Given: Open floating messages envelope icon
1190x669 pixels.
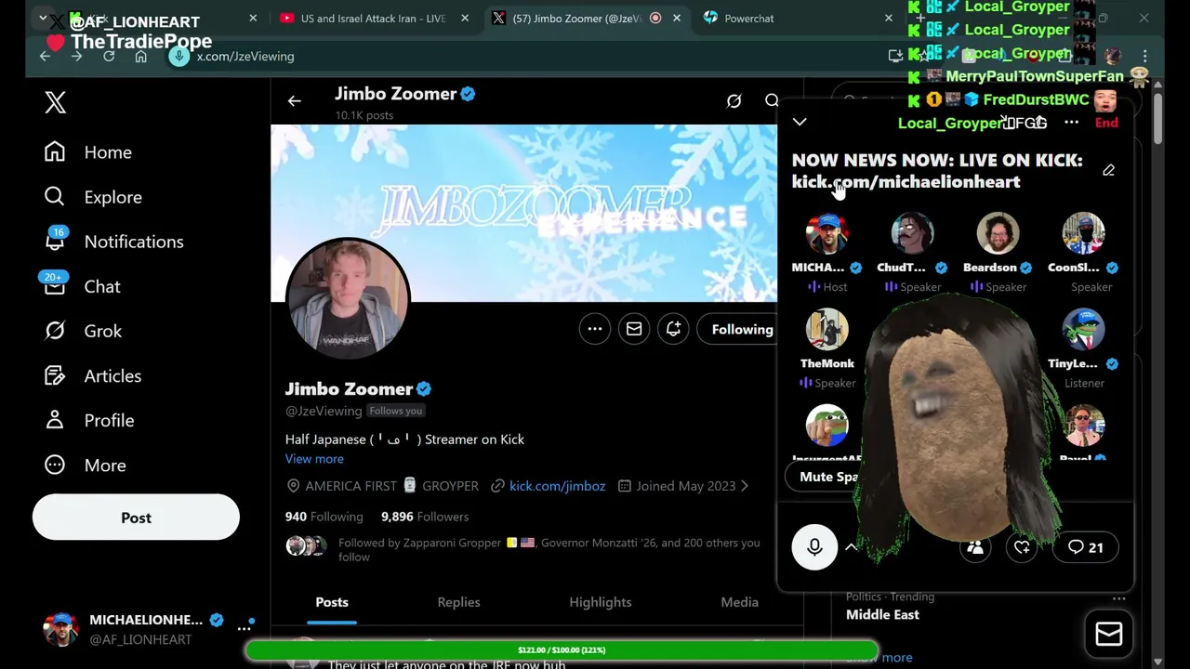Looking at the screenshot, I should [1108, 634].
